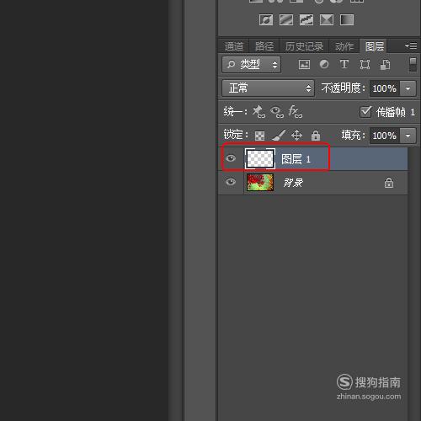Switch to 通道 tab
The width and height of the screenshot is (421, 421).
[234, 46]
